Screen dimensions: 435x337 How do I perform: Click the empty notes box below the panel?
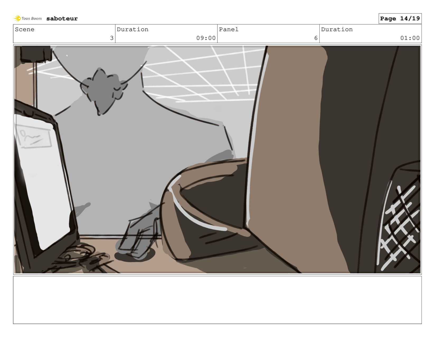217,300
